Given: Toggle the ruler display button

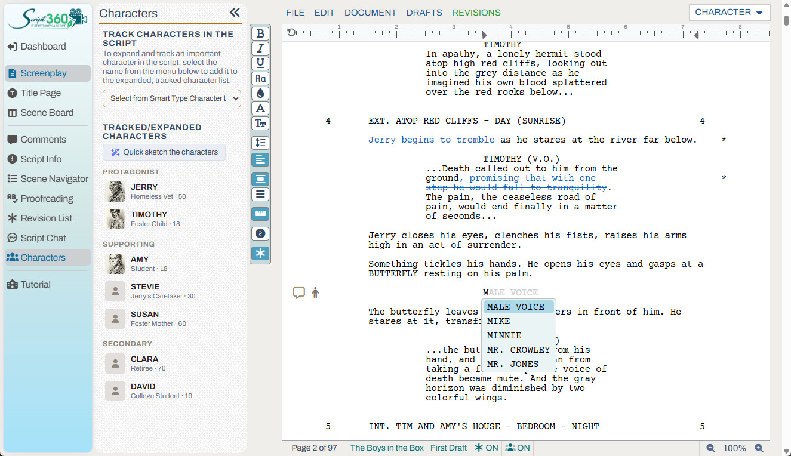Looking at the screenshot, I should coord(260,214).
